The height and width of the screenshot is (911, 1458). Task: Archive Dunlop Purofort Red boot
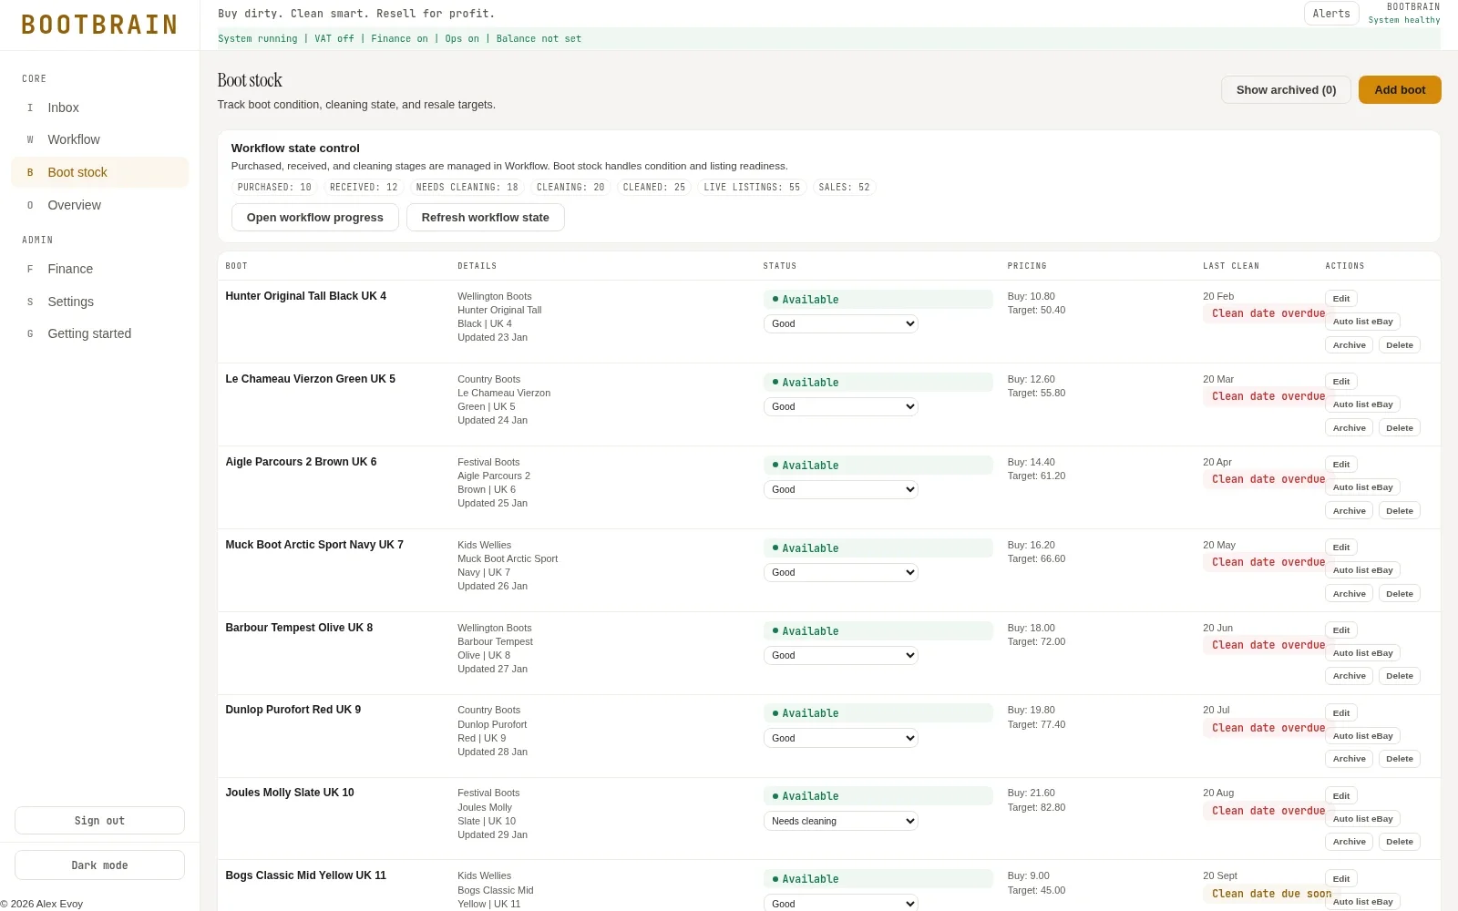click(1349, 759)
